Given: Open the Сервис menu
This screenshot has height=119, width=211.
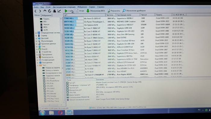Looking at the screenshot, I should [92, 7].
